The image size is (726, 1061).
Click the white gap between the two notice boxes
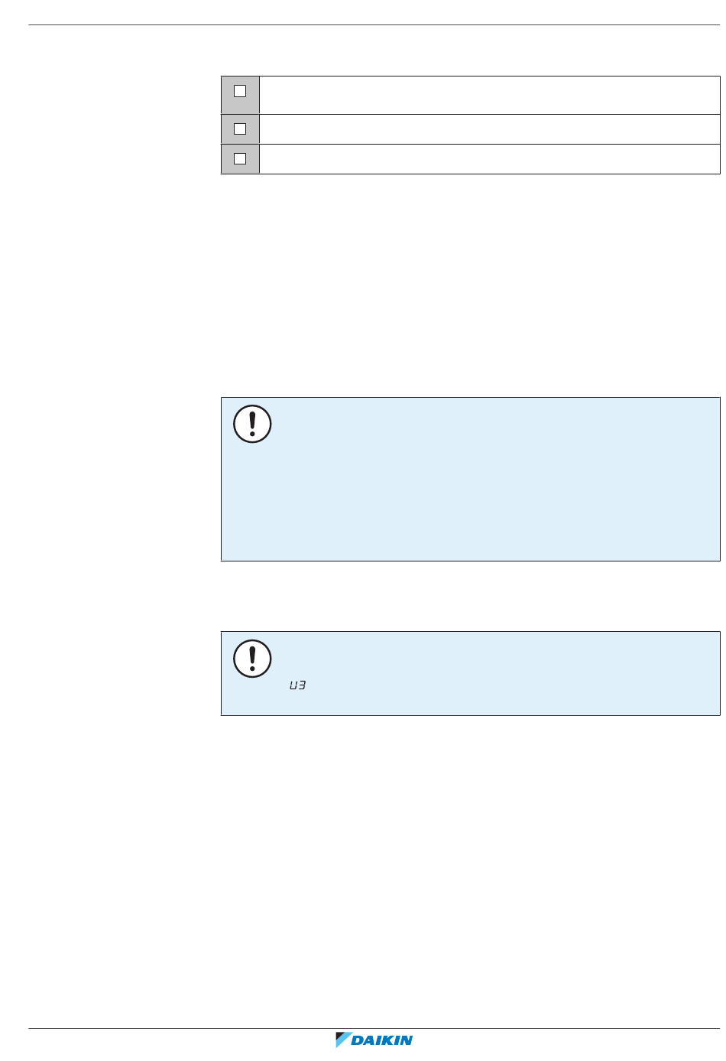click(470, 596)
